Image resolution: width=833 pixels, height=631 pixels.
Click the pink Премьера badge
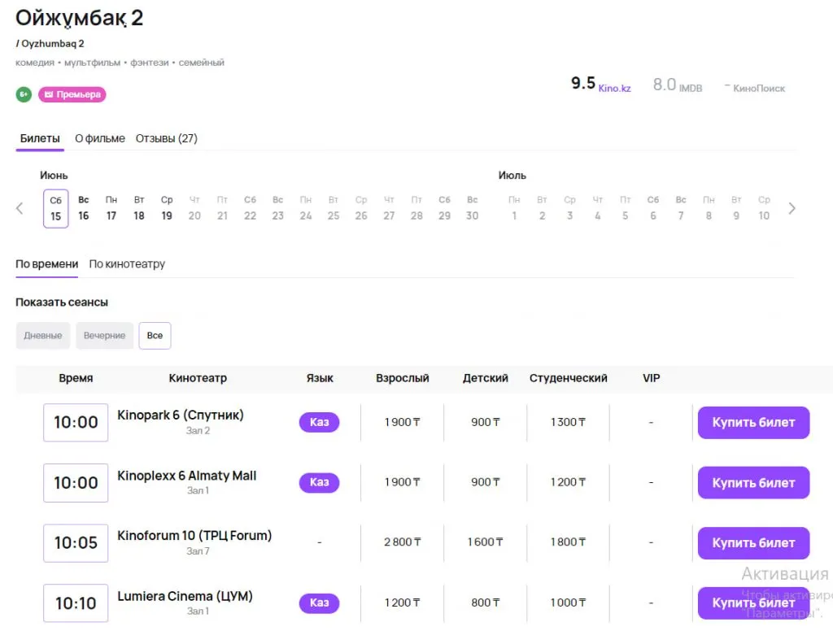[72, 94]
